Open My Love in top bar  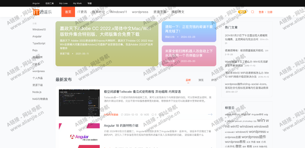(x=63, y=3)
